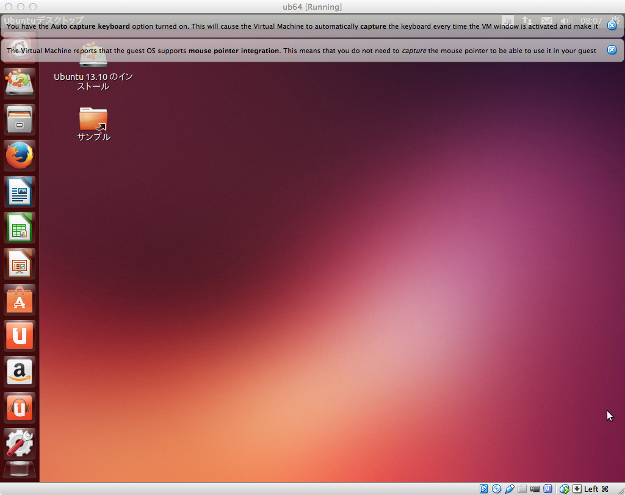Open LibreOffice Calc spreadsheet
This screenshot has width=625, height=495.
tap(20, 228)
